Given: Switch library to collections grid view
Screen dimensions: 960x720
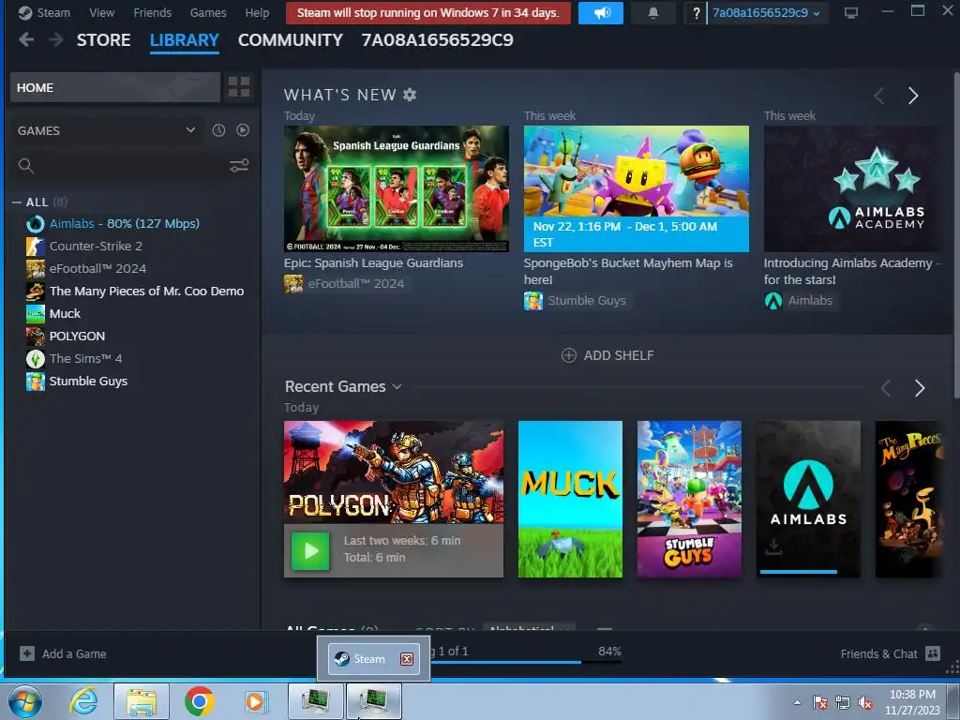Looking at the screenshot, I should coord(239,87).
